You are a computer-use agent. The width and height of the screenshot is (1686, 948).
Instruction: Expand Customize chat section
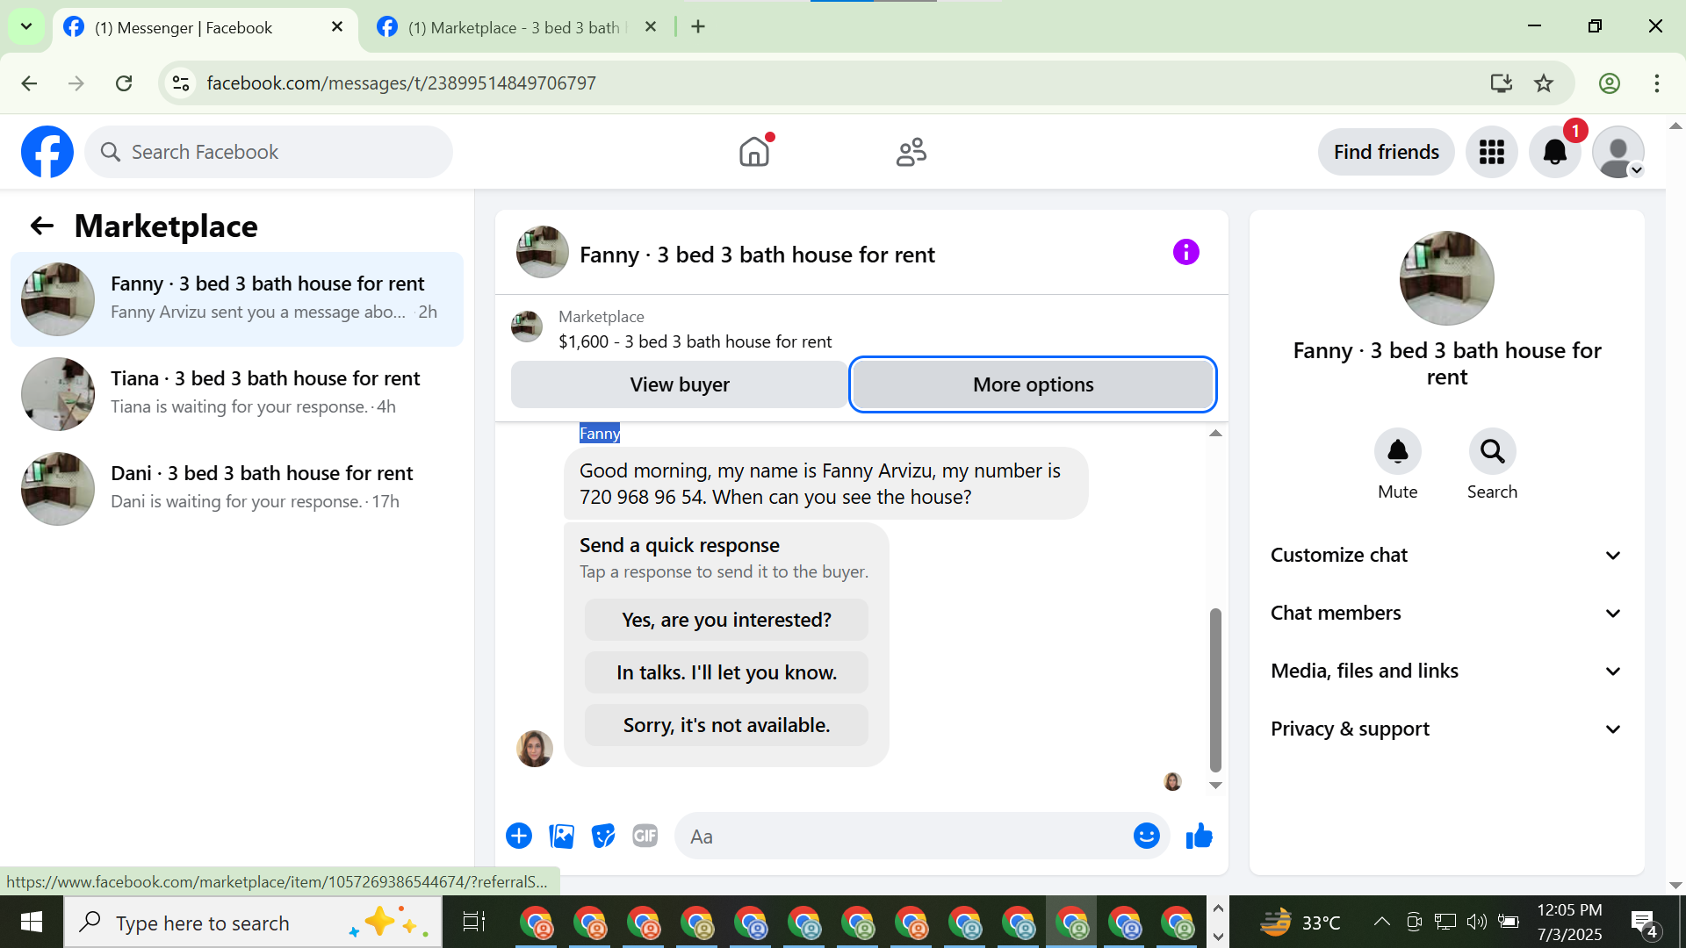[x=1446, y=555]
